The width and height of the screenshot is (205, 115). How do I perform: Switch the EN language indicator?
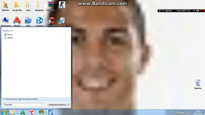(171, 112)
